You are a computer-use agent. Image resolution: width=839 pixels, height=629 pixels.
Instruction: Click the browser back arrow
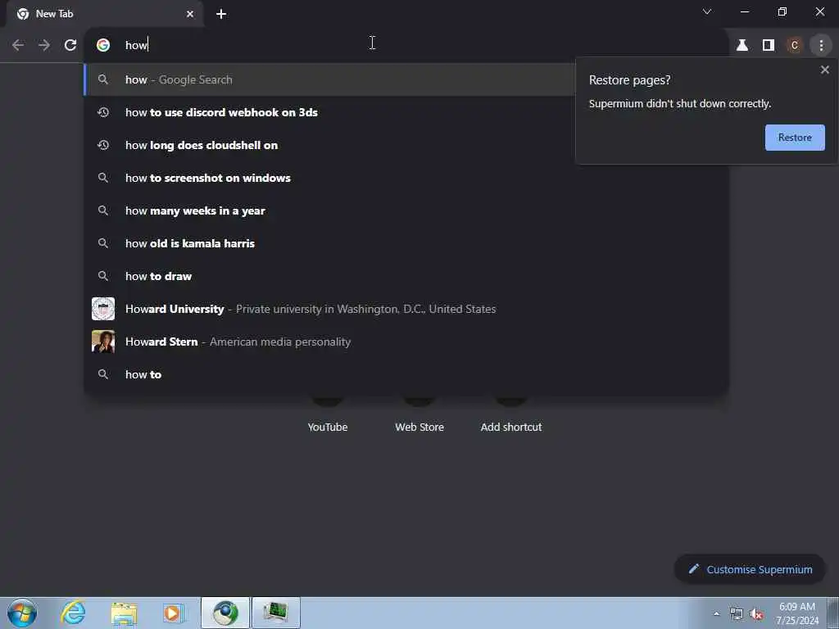pyautogui.click(x=18, y=46)
